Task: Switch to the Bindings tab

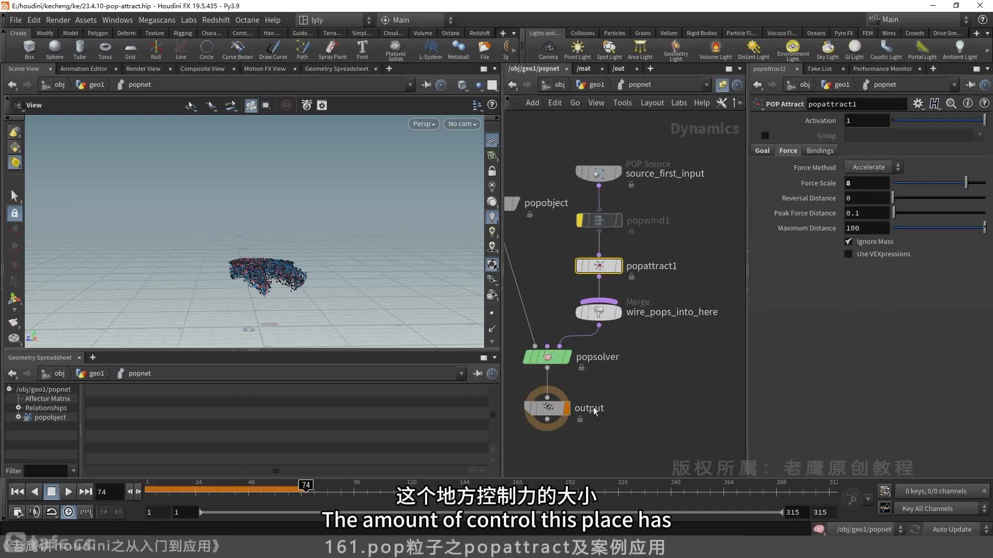Action: click(x=820, y=150)
